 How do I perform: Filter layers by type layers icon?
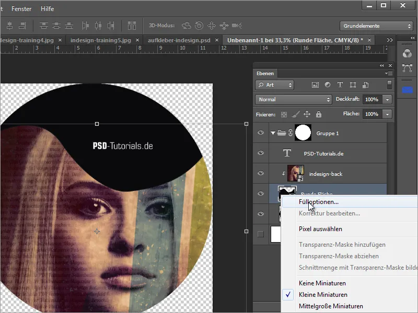(x=340, y=85)
